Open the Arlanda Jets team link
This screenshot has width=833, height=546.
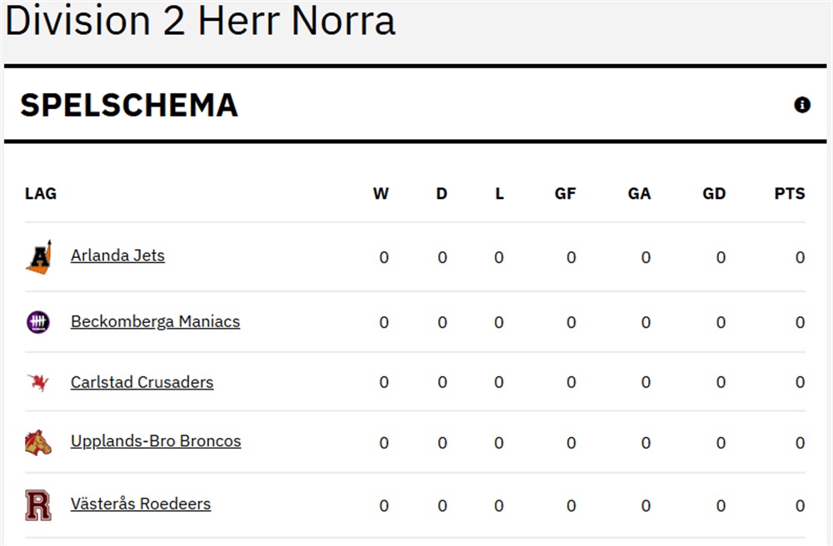(117, 256)
